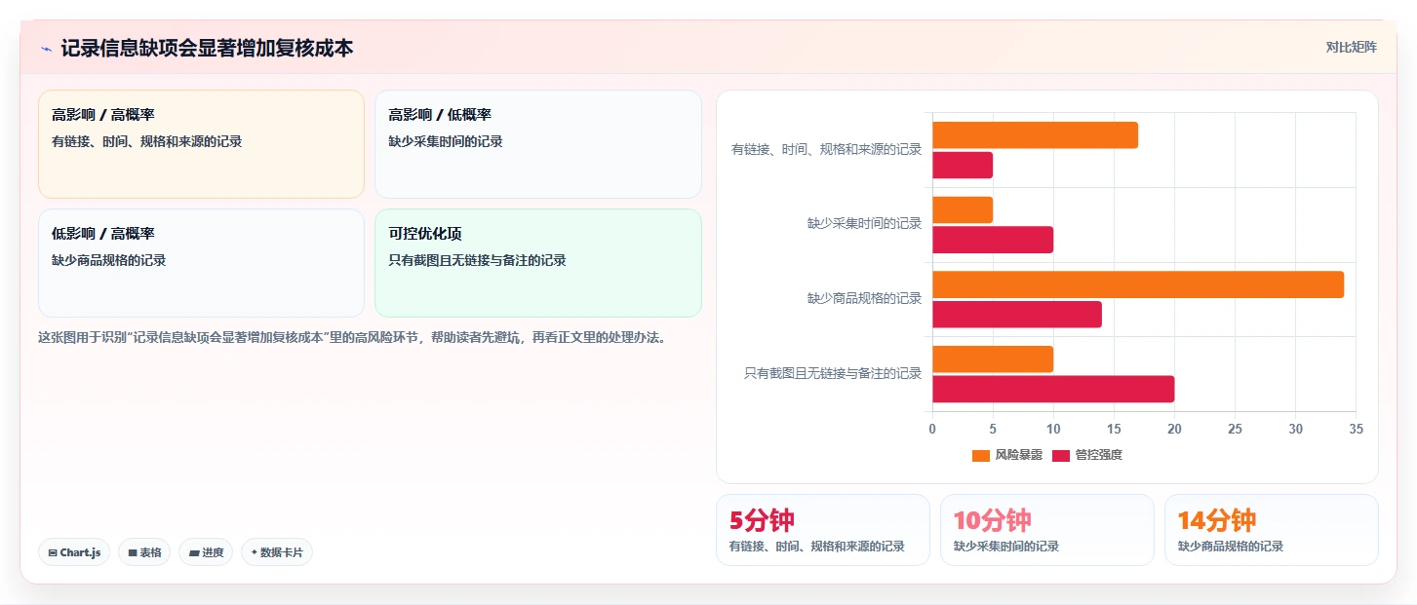Click the x-axis tick label 35
The height and width of the screenshot is (605, 1417).
pyautogui.click(x=1356, y=429)
